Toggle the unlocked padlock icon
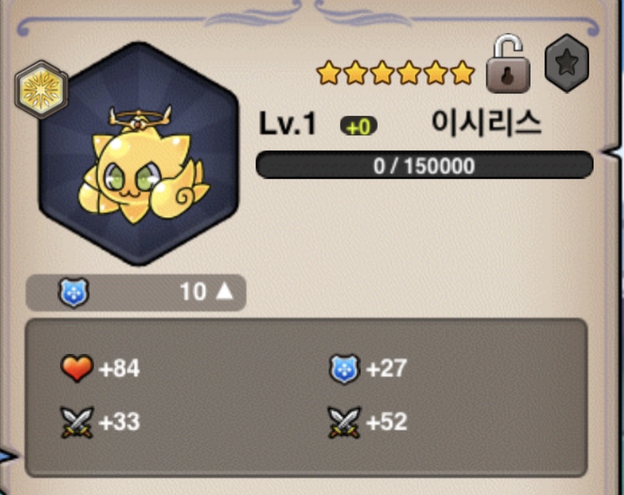This screenshot has height=495, width=624. [507, 64]
